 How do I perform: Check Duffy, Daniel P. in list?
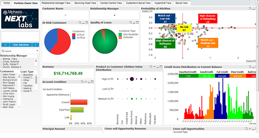(x=1, y=64)
